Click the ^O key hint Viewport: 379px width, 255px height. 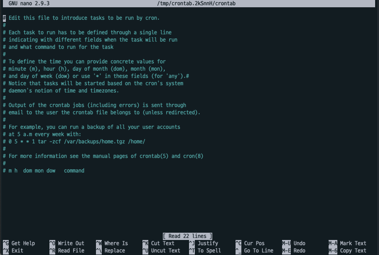(x=52, y=243)
